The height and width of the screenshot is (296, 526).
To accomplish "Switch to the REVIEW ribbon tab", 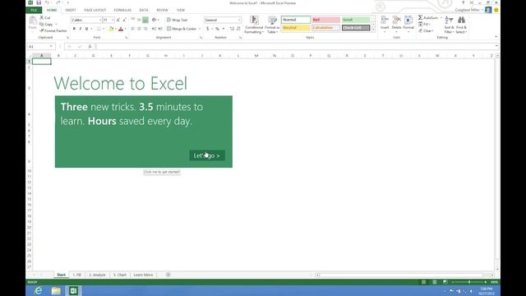I will (x=162, y=10).
